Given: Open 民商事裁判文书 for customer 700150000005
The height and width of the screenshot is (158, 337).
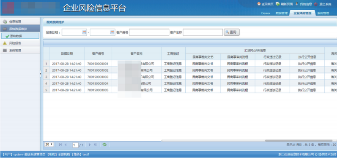Looking at the screenshot, I should pyautogui.click(x=203, y=90).
